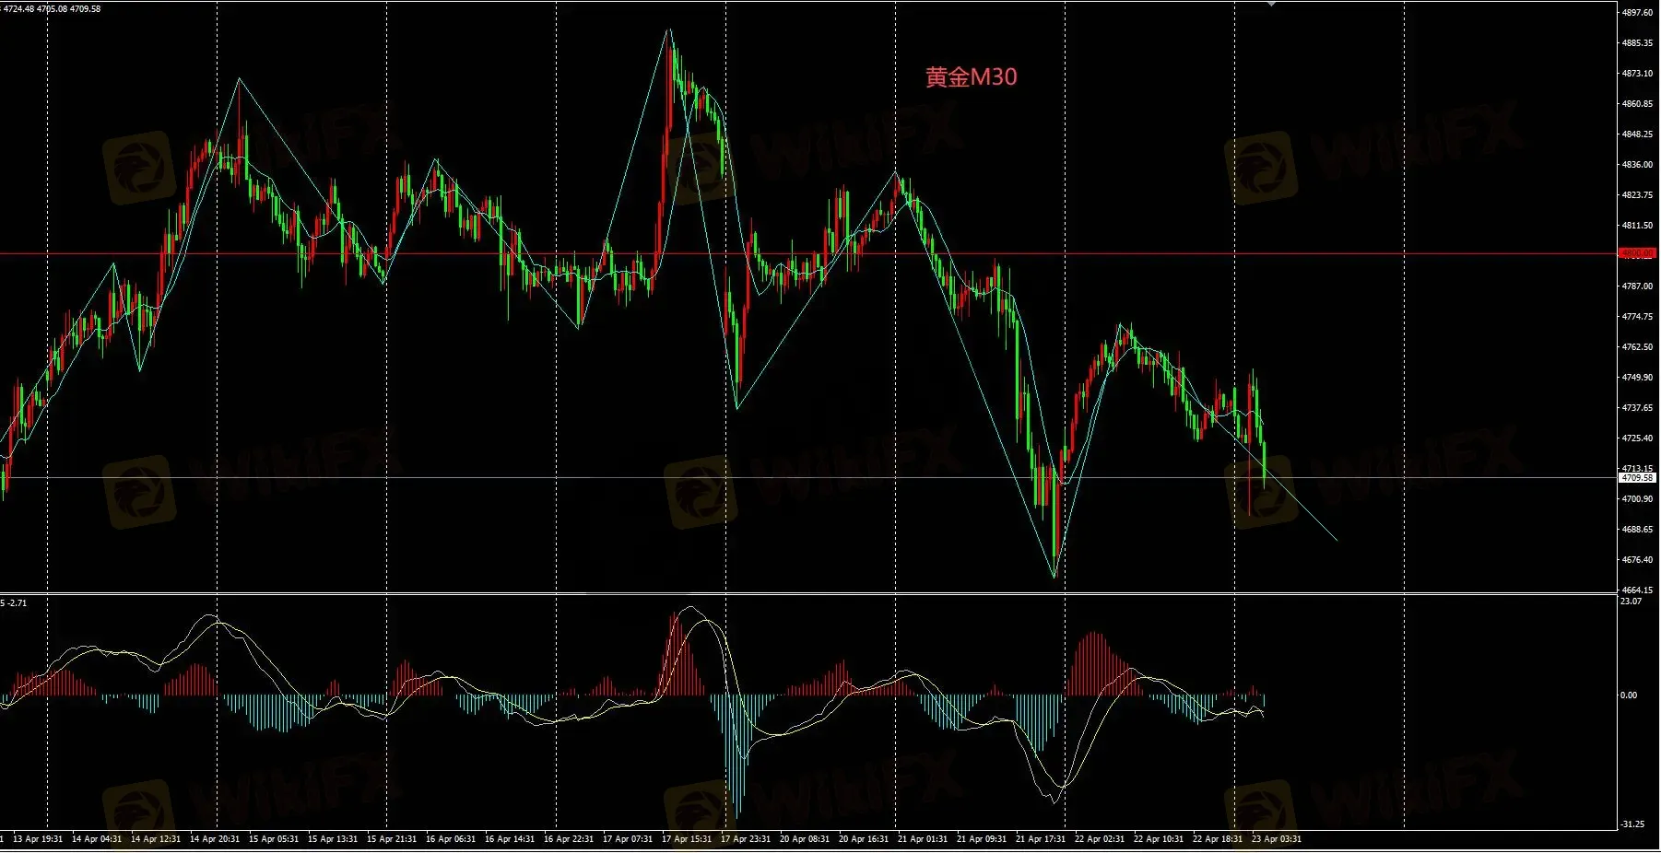Click the 22 Apr 10:31 time label
Screen dimensions: 1661x853
1159,839
